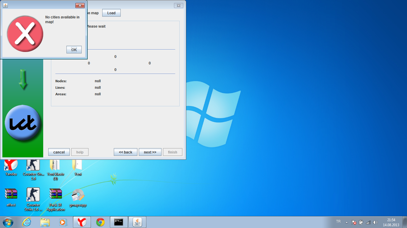Screen dimensions: 407x228
Task: Select the Yeni folder on the desktop
Action: click(x=78, y=167)
